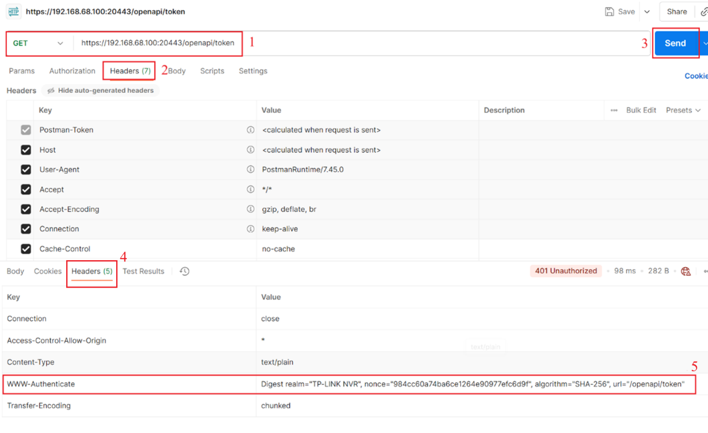Image resolution: width=708 pixels, height=433 pixels.
Task: Click the Transfer-Encoding response key
Action: 39,406
